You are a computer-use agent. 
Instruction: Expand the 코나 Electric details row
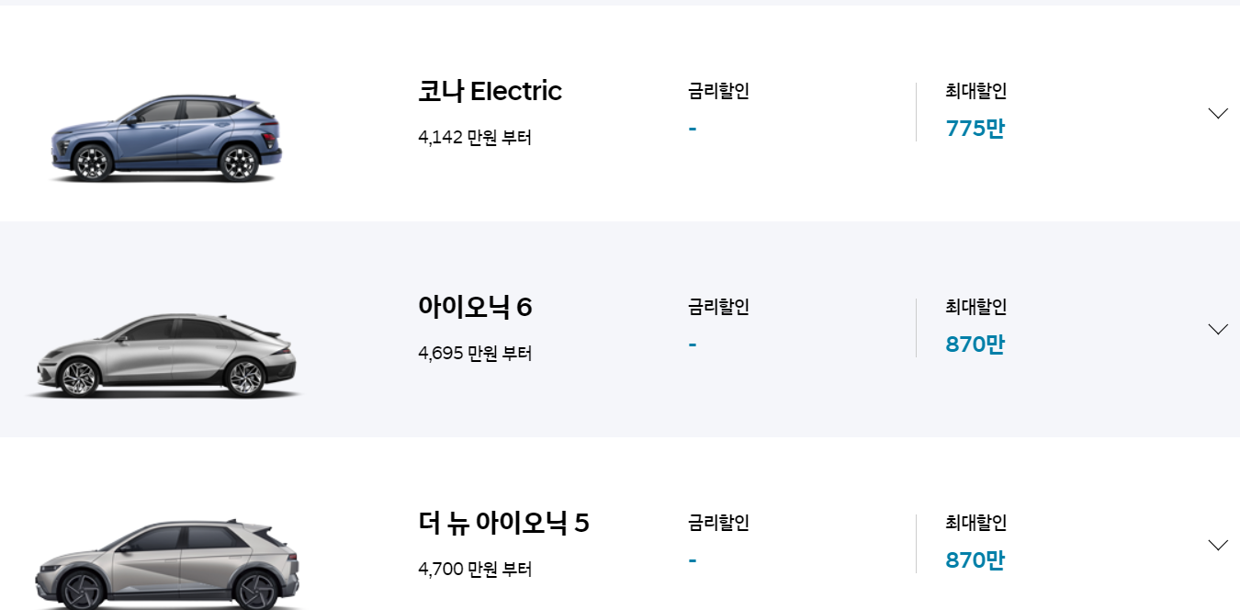tap(1218, 113)
